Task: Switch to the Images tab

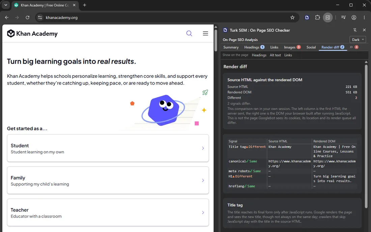Action: [292, 47]
